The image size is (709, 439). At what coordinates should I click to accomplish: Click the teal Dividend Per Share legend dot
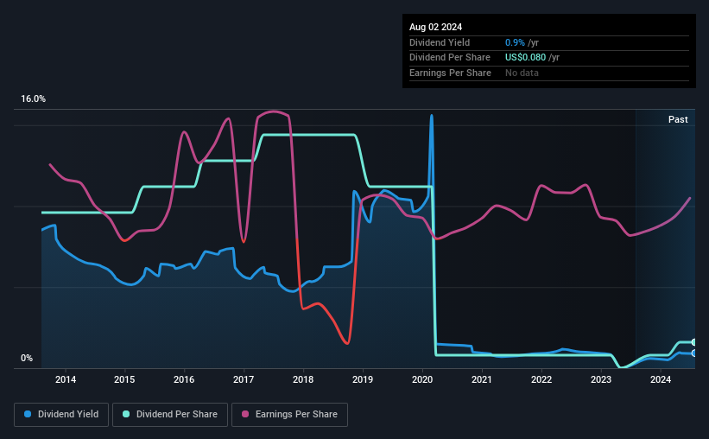coord(126,414)
